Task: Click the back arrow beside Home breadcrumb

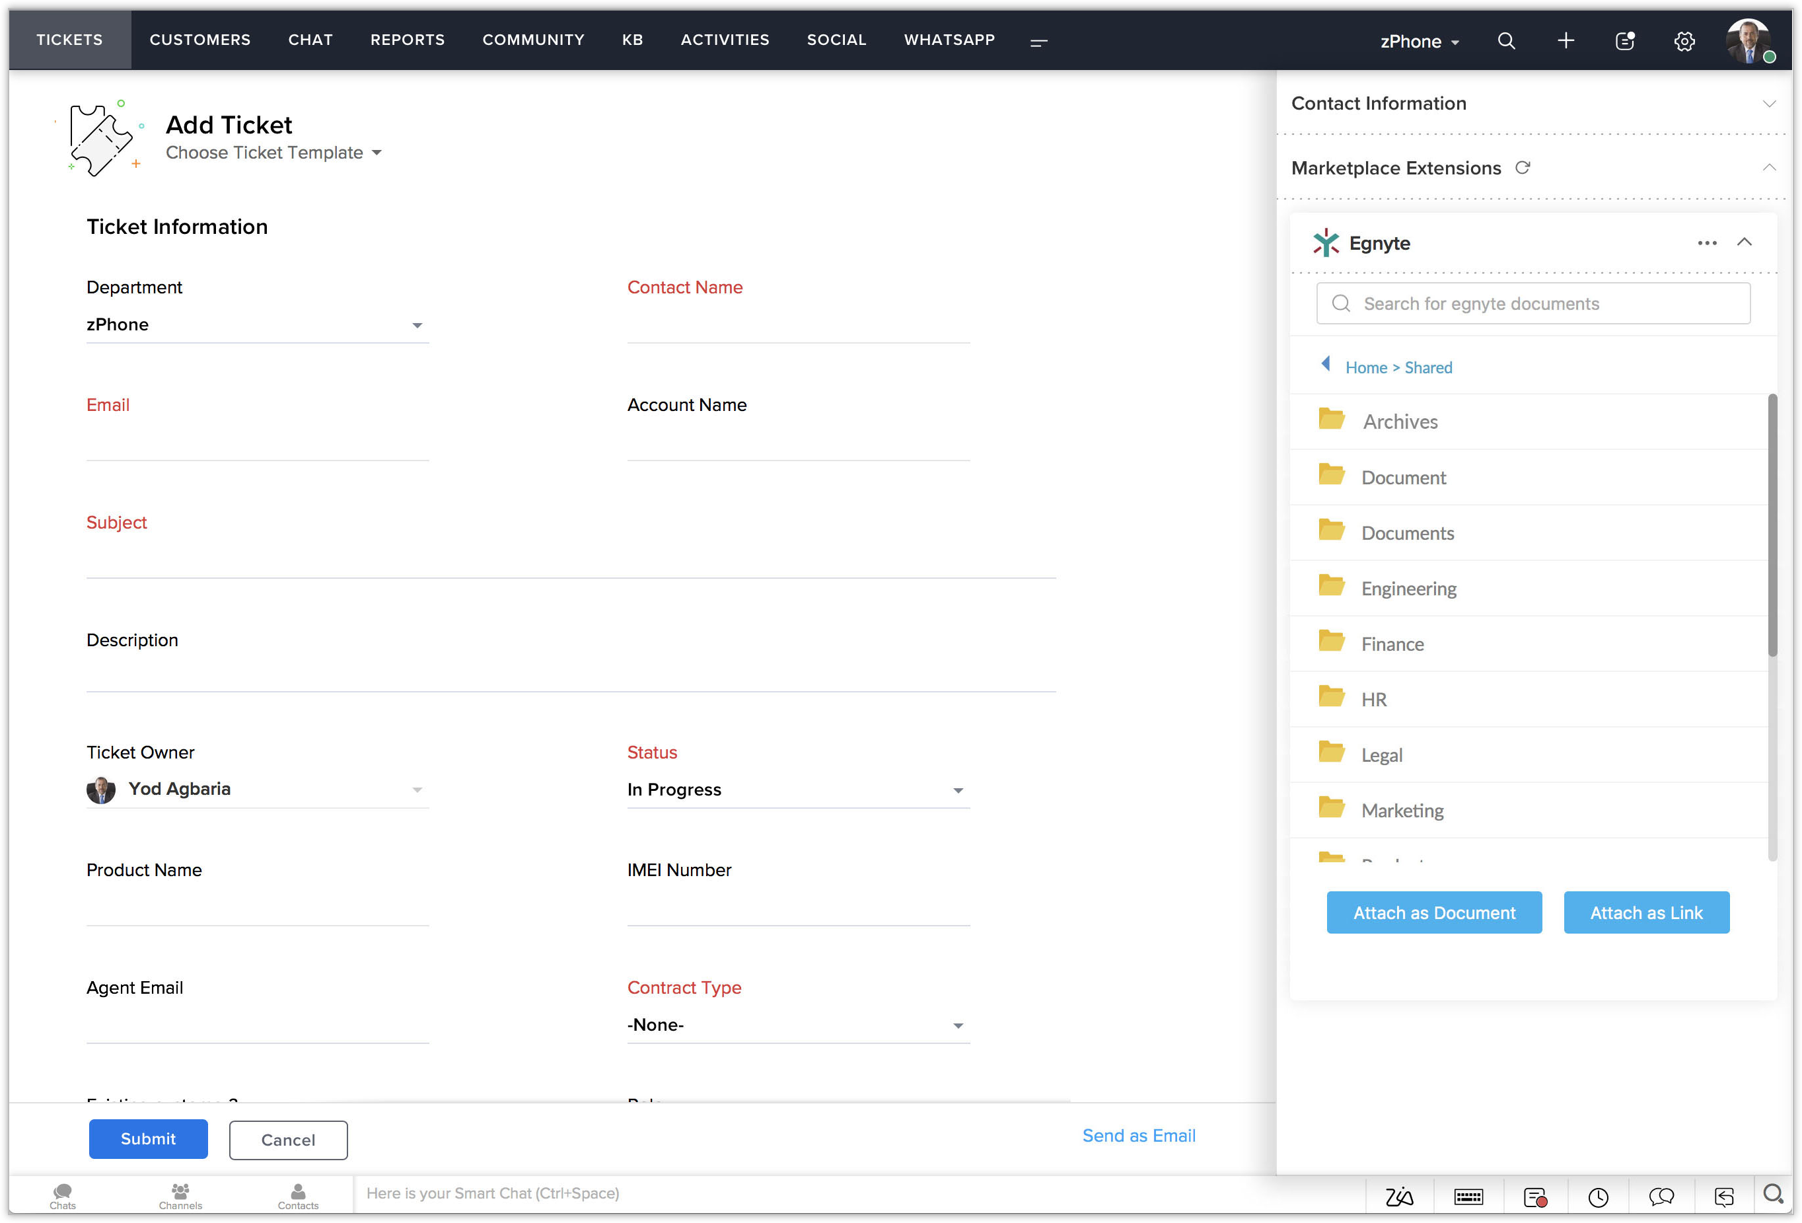Action: (1326, 363)
